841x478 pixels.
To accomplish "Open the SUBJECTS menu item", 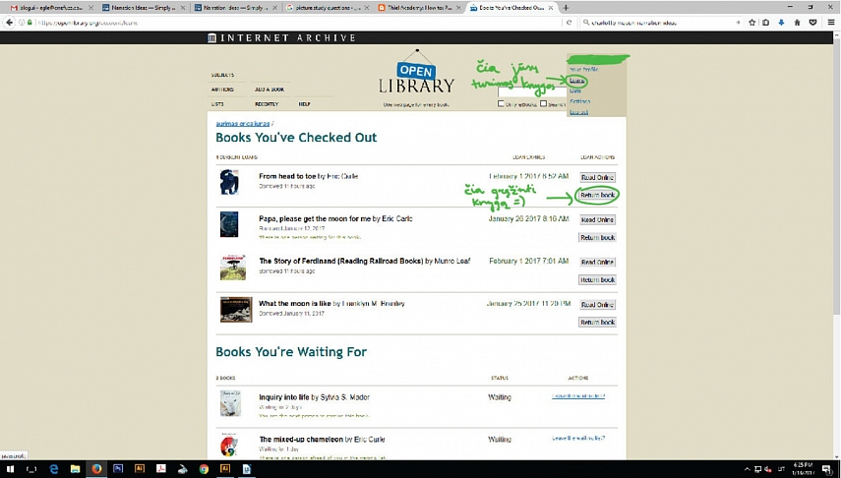I will 222,75.
